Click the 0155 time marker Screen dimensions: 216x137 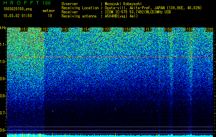[x=106, y=29]
